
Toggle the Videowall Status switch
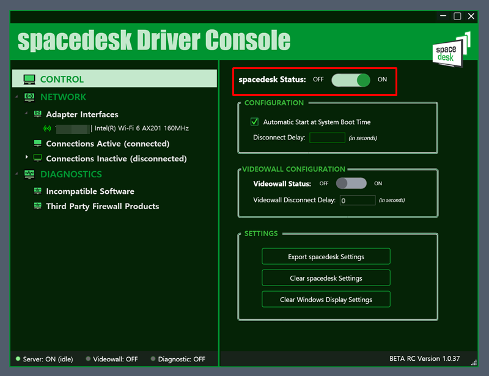(351, 183)
